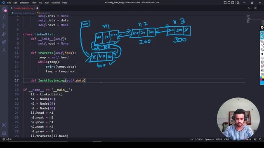Image resolution: width=264 pixels, height=148 pixels.
Task: Click line 17 InsAtBeginning definition
Action: (x=58, y=81)
